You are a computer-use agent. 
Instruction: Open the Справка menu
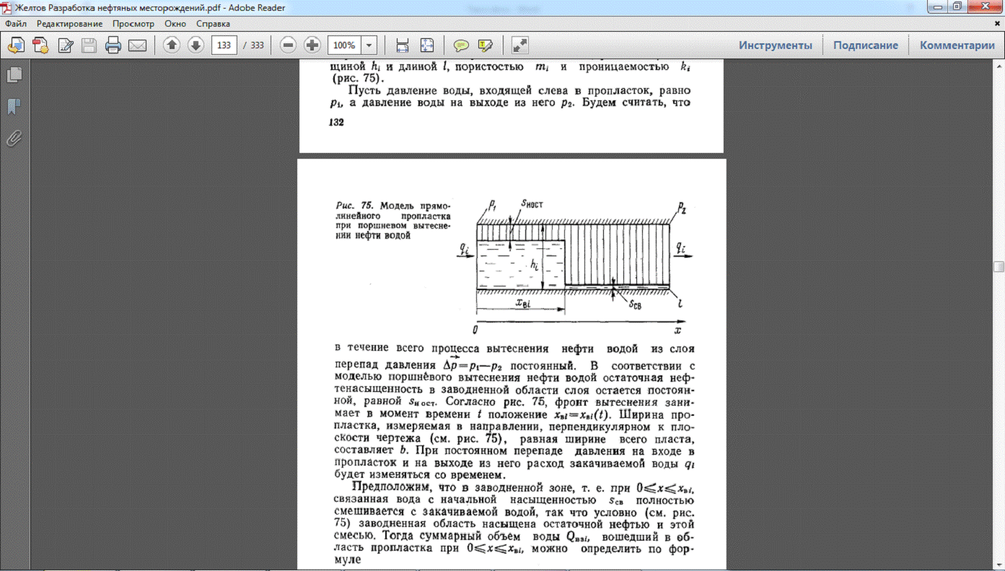[x=213, y=24]
